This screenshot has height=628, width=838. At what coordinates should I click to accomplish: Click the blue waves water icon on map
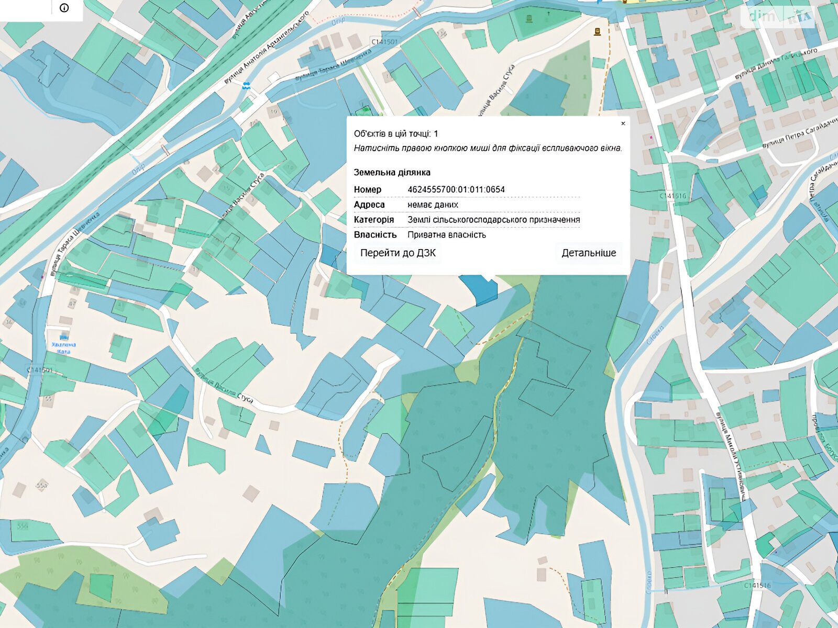(246, 85)
